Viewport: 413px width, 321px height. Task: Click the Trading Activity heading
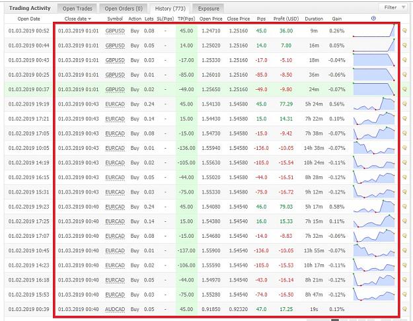pos(30,8)
